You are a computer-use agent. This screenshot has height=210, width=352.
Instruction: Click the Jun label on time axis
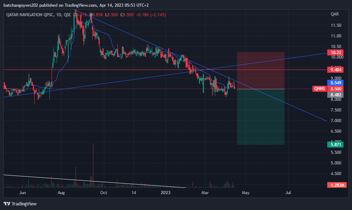pos(23,193)
